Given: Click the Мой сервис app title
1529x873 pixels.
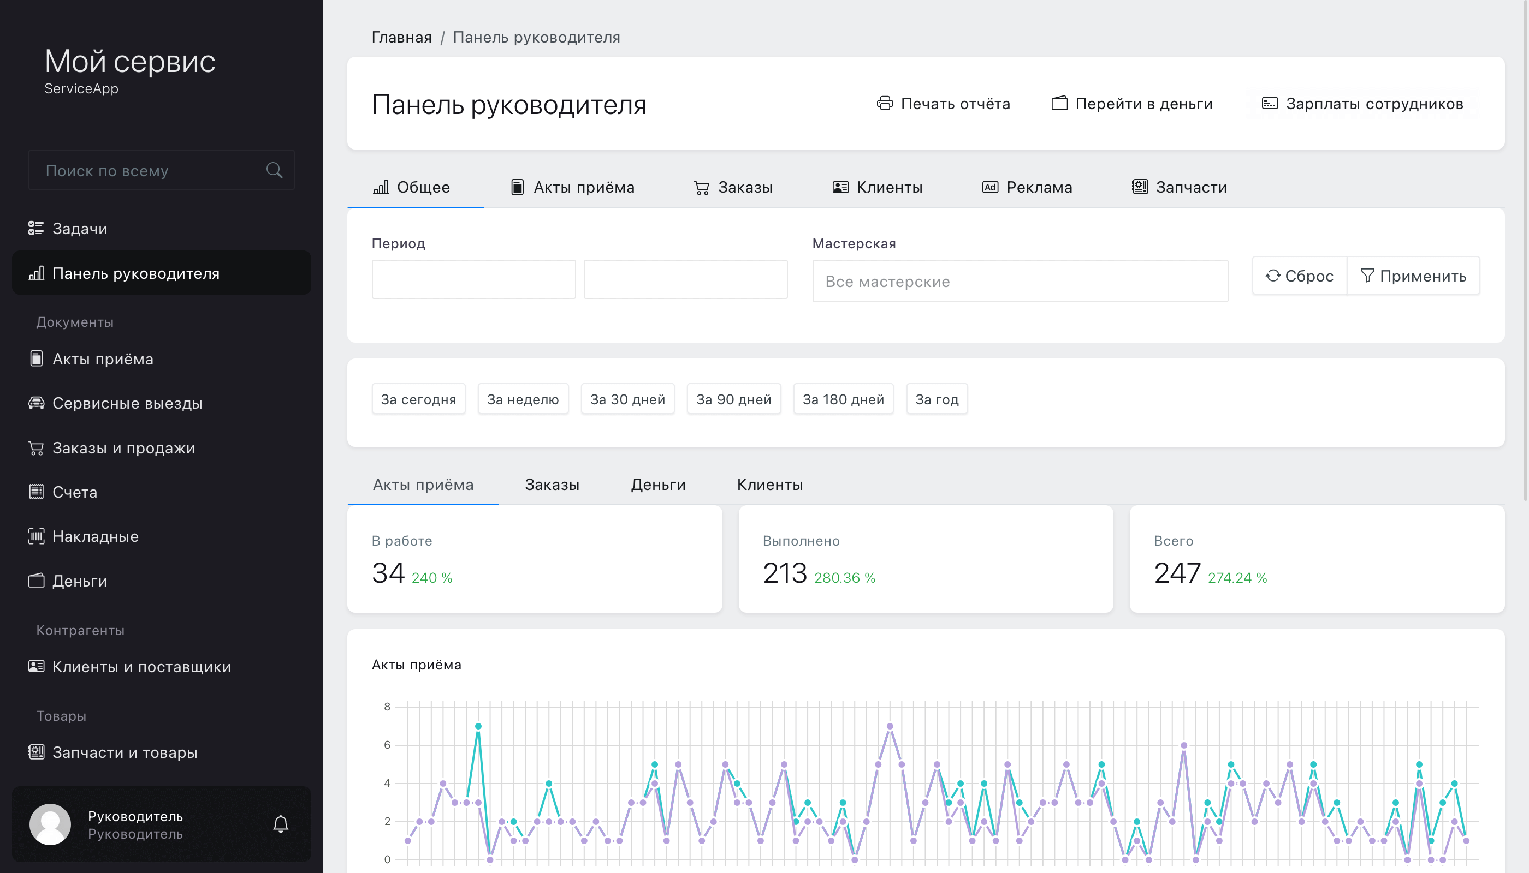Looking at the screenshot, I should (129, 61).
